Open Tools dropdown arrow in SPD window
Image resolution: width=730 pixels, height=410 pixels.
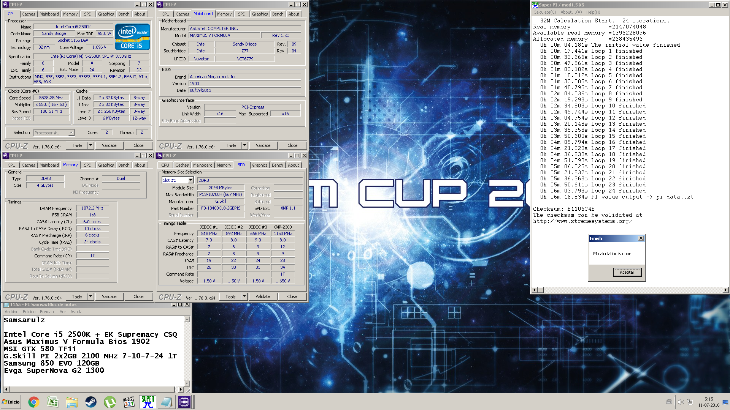[x=244, y=296]
